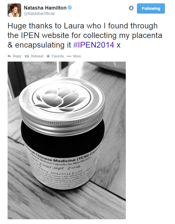
Task: Open Natasha Hamilton's profile avatar
Action: [14, 10]
